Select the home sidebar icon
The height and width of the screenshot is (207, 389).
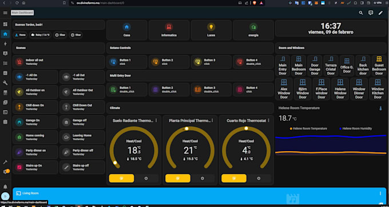tap(5, 34)
